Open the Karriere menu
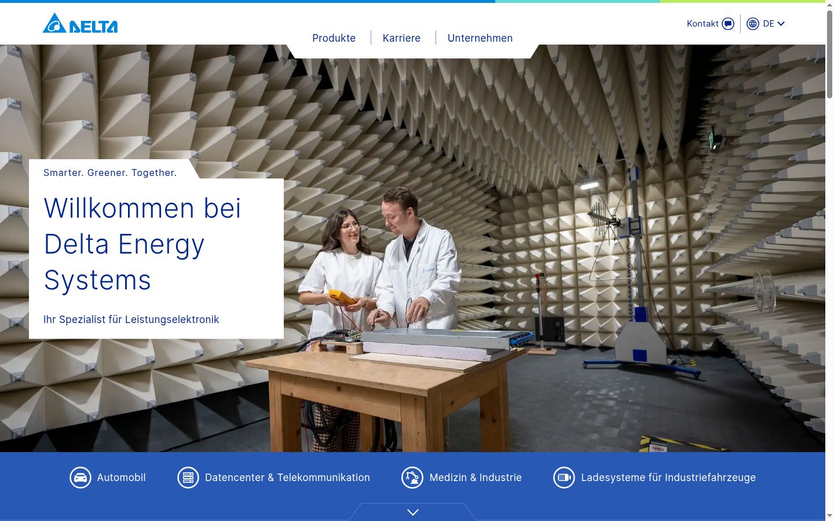The image size is (834, 521). [x=401, y=38]
